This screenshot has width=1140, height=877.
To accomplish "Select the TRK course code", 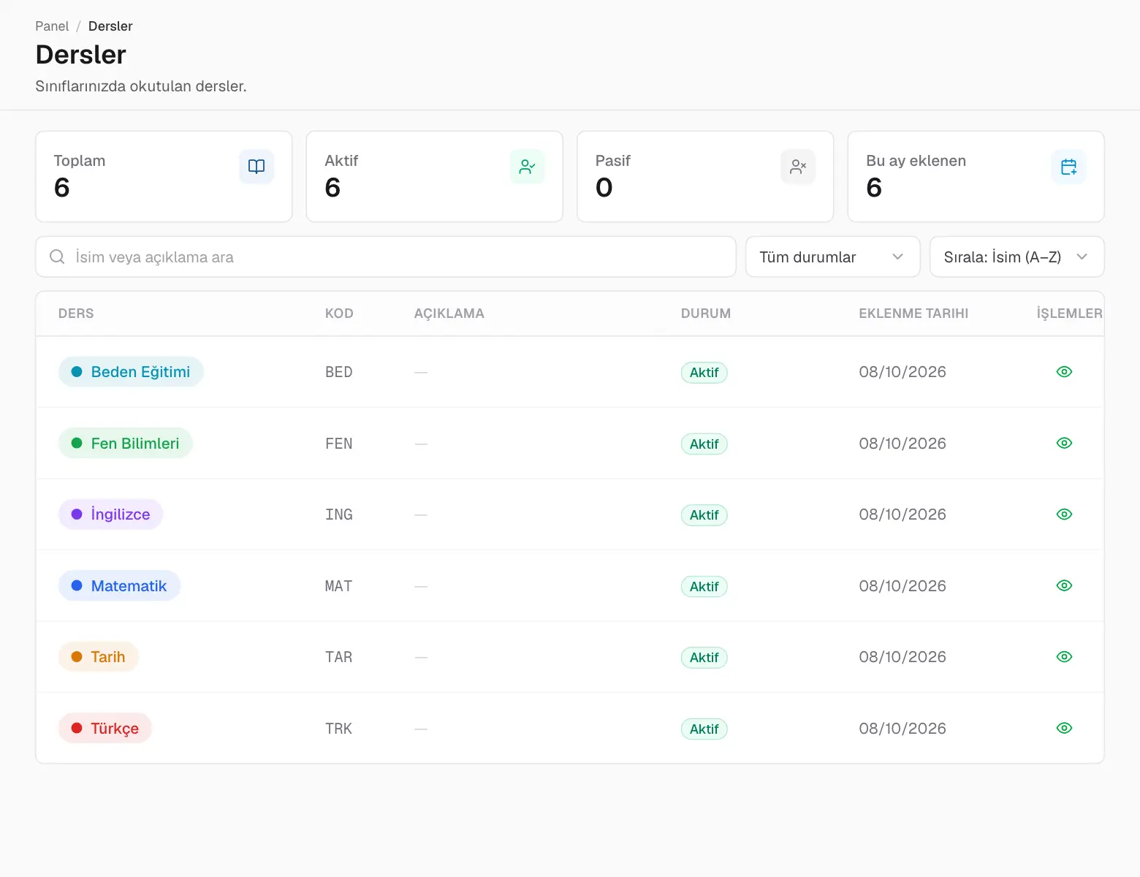I will coord(339,729).
